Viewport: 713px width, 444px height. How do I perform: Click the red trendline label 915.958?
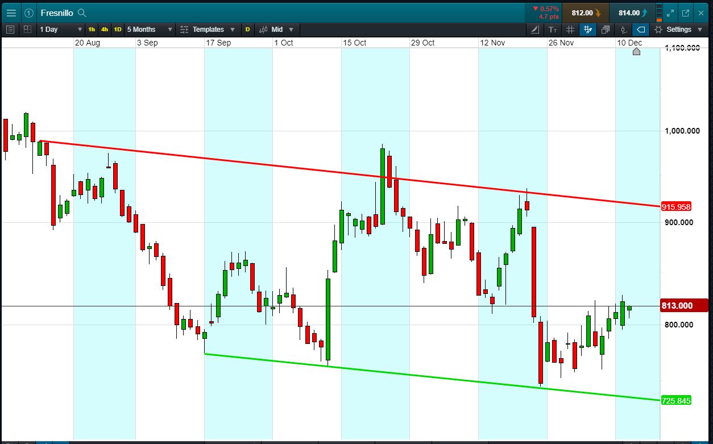tap(677, 207)
